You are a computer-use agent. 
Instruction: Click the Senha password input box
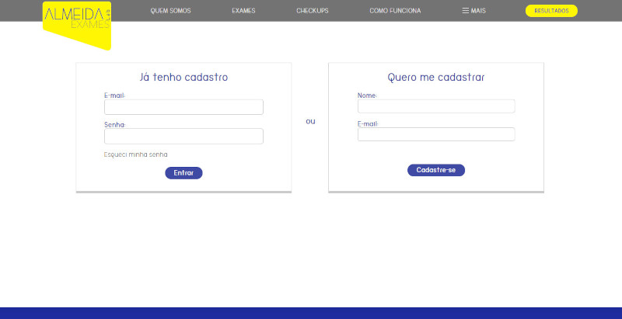(183, 137)
